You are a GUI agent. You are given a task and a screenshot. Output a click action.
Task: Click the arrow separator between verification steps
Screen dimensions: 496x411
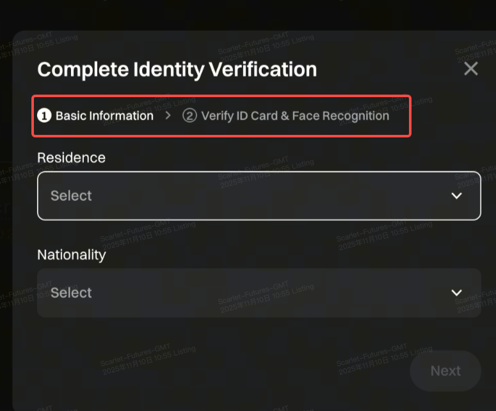[x=168, y=116]
